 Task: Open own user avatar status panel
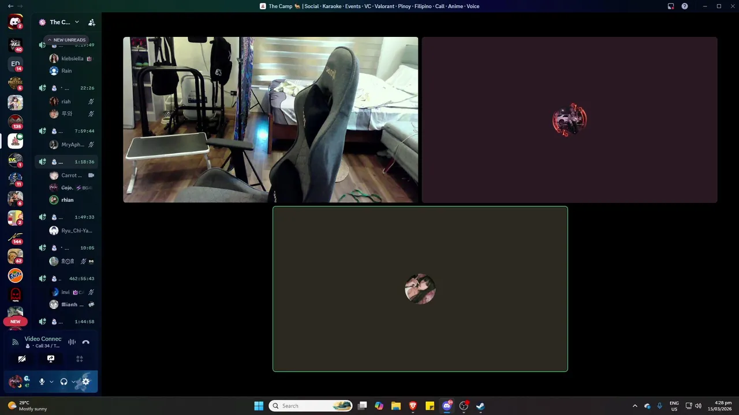(20, 382)
